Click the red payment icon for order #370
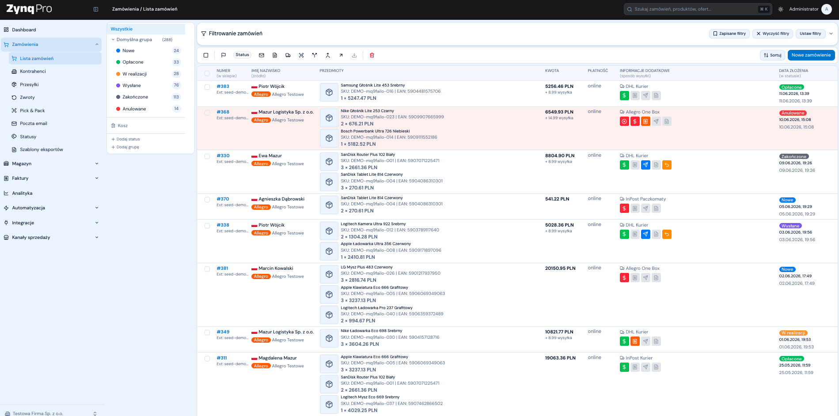Image resolution: width=839 pixels, height=416 pixels. pyautogui.click(x=624, y=208)
